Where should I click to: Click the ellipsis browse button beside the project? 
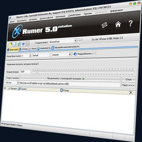(80, 40)
